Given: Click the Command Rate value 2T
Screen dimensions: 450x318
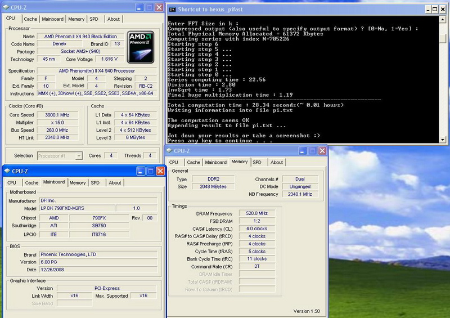Looking at the screenshot, I should click(257, 267).
